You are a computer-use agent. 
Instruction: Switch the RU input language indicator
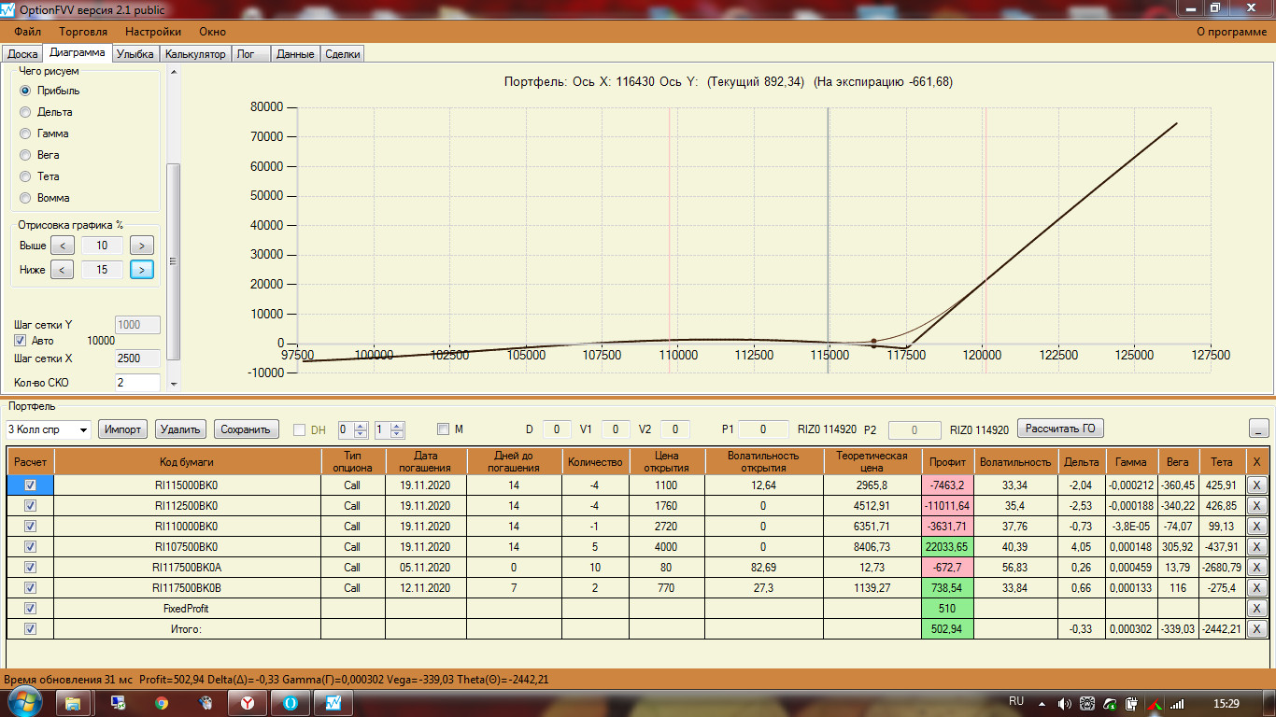tap(1016, 701)
